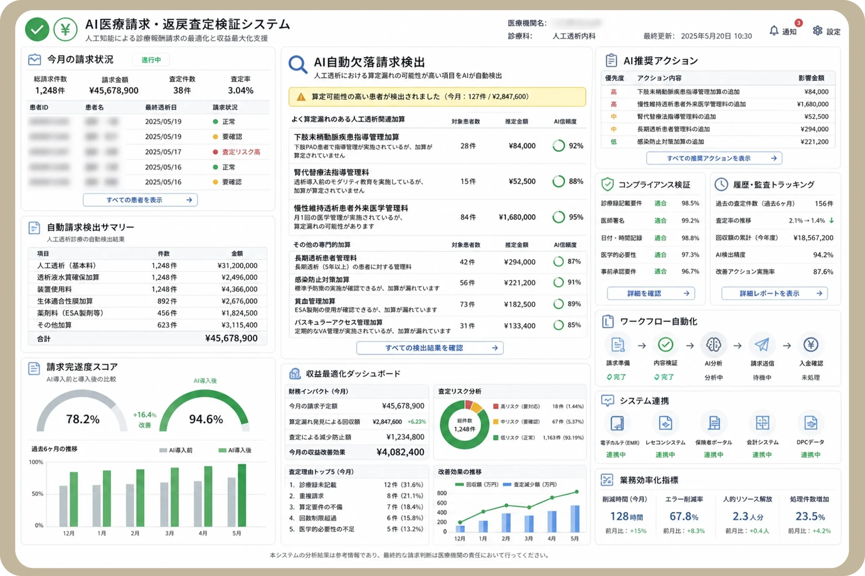Click the 詳細を確認 compliance button
This screenshot has width=865, height=576.
[651, 293]
